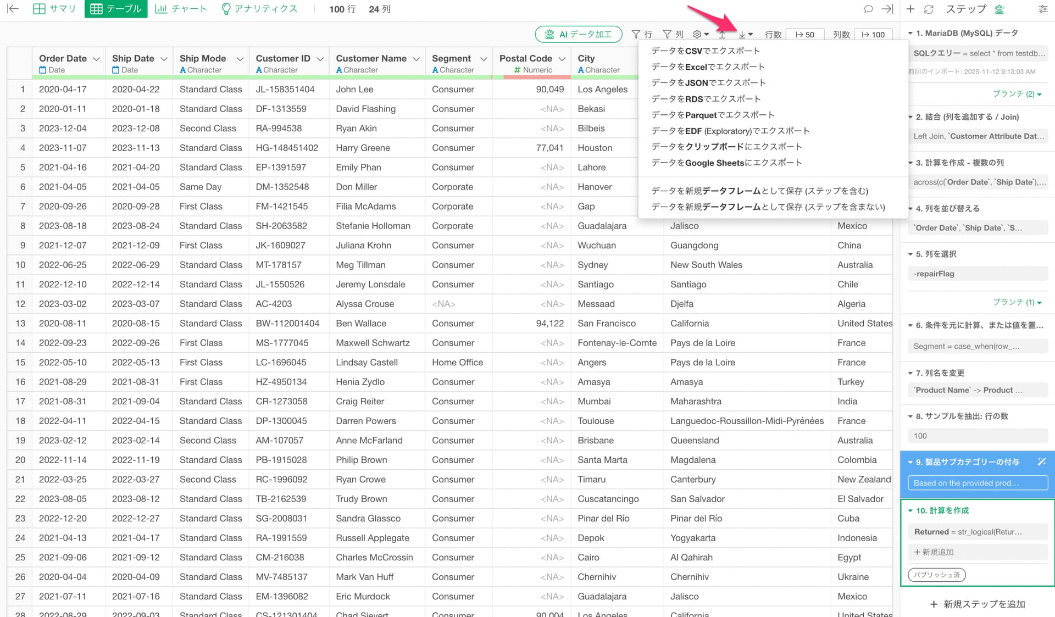Click the row filter funnel icon
The image size is (1055, 617).
(636, 34)
